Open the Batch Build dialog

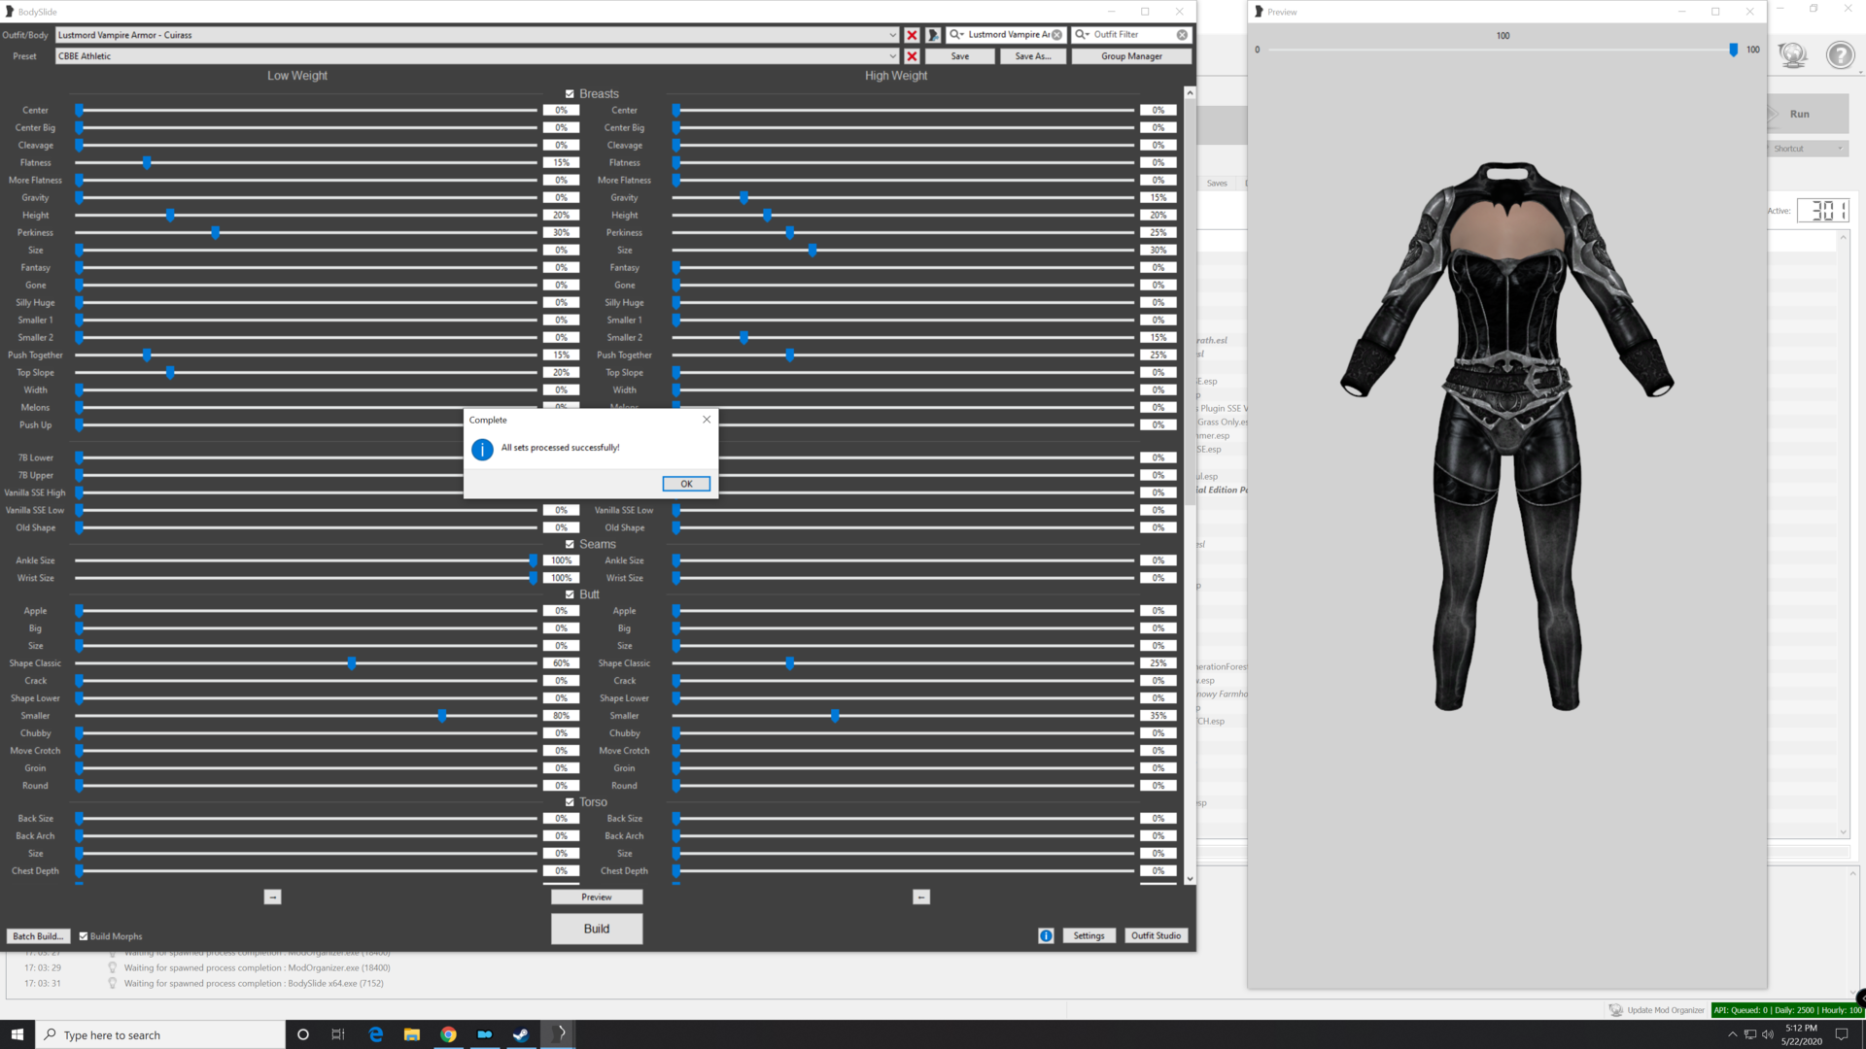[x=38, y=936]
